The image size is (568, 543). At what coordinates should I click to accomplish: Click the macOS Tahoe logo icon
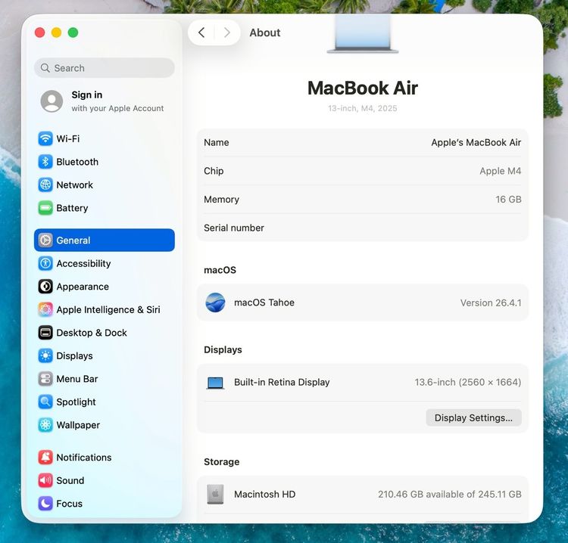point(215,303)
